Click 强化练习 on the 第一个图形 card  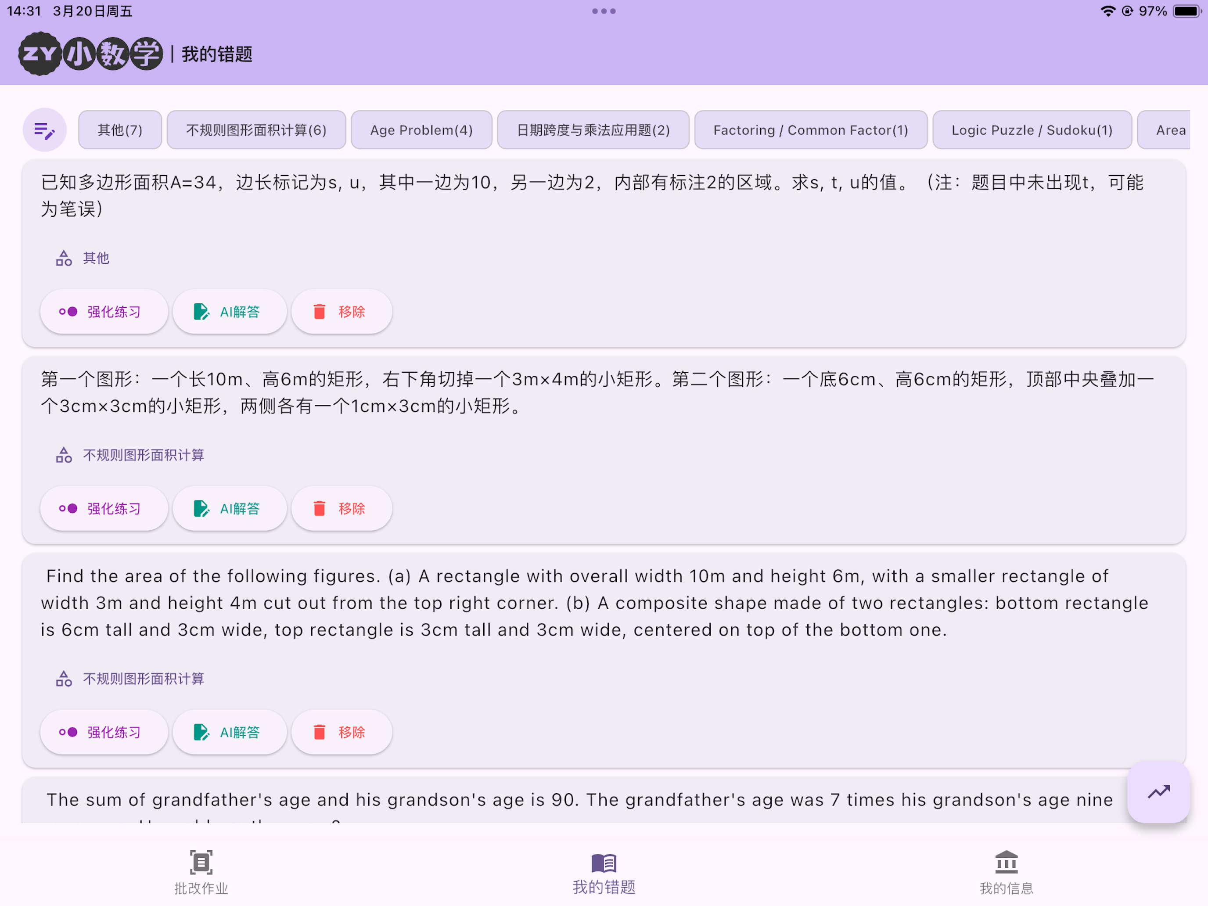click(x=104, y=509)
